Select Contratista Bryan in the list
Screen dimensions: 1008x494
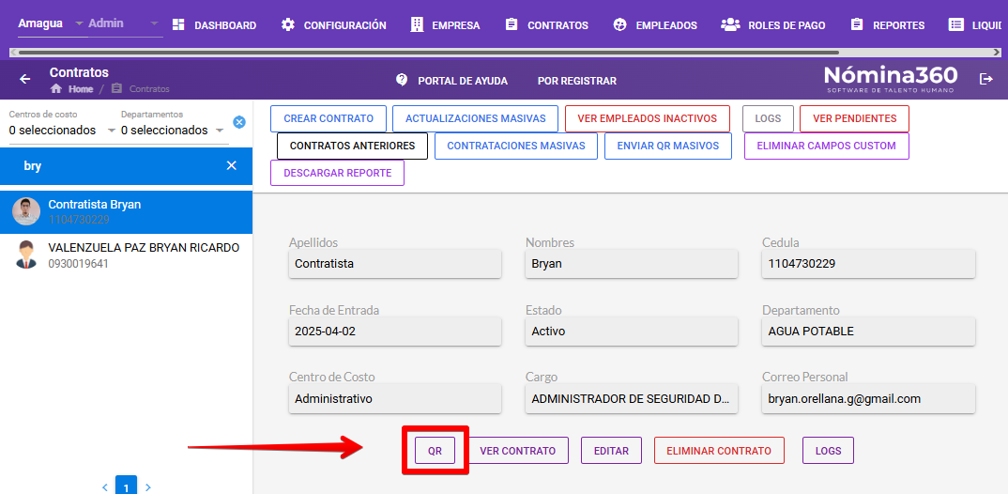126,211
